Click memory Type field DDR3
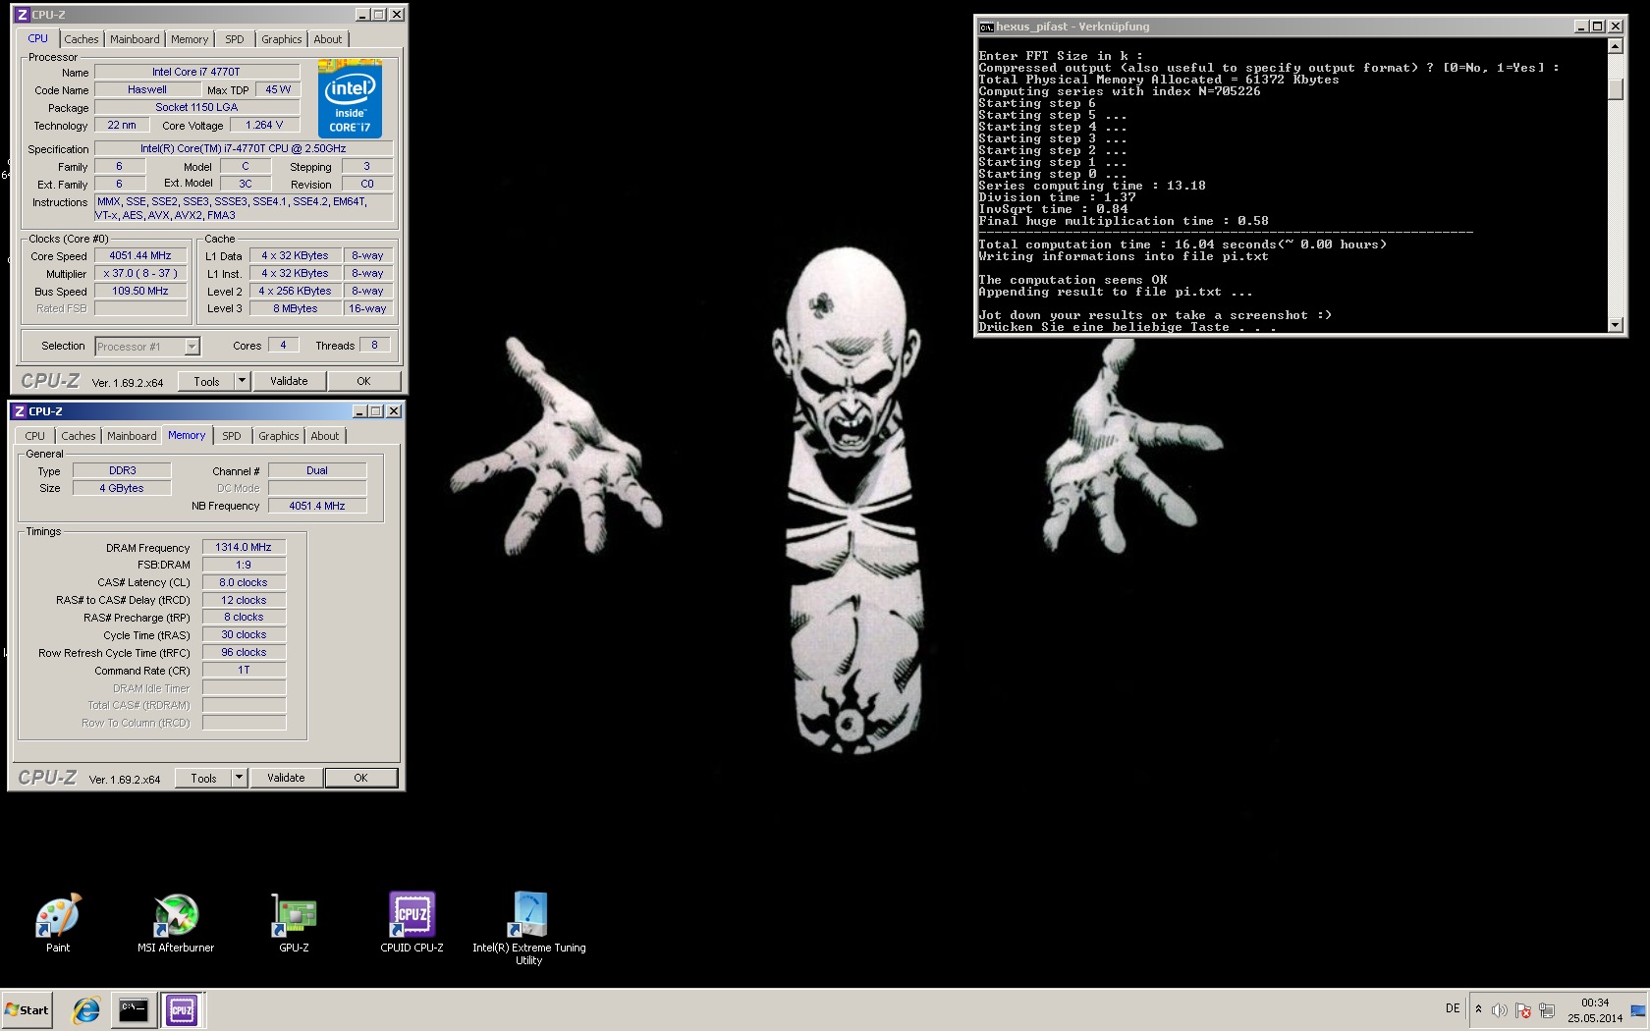1650x1031 pixels. [x=123, y=470]
